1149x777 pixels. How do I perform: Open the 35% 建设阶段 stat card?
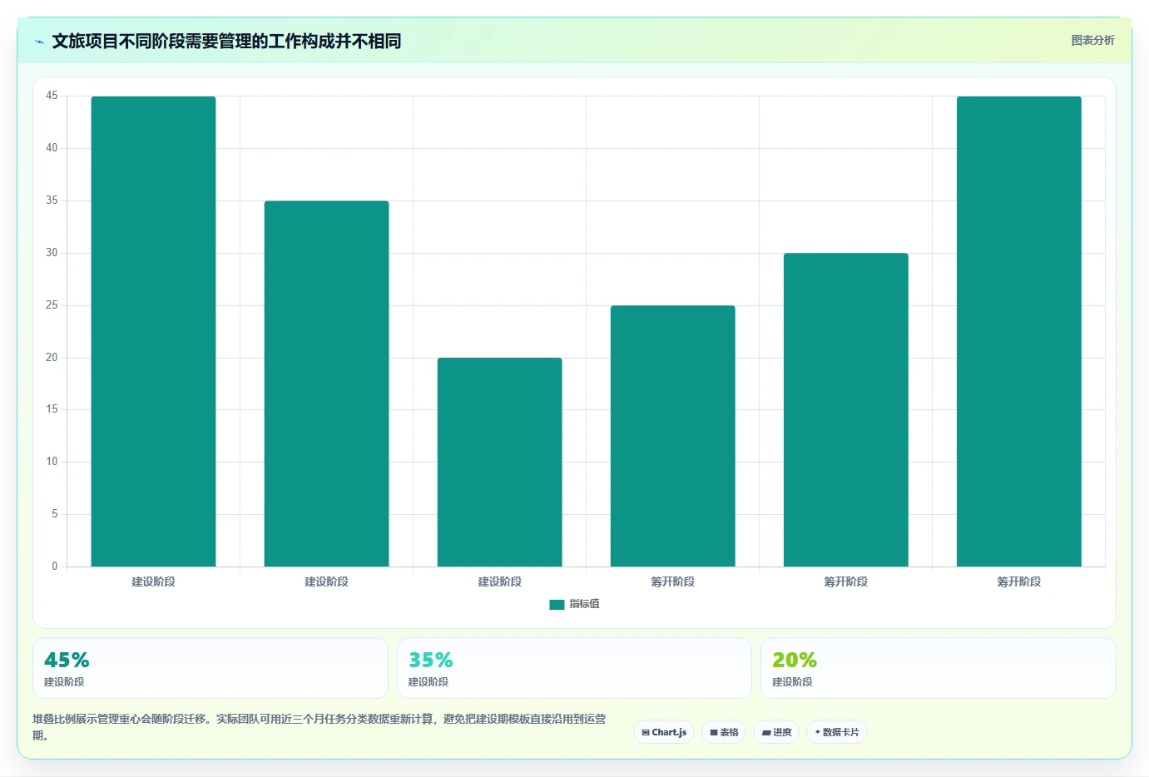pos(574,668)
